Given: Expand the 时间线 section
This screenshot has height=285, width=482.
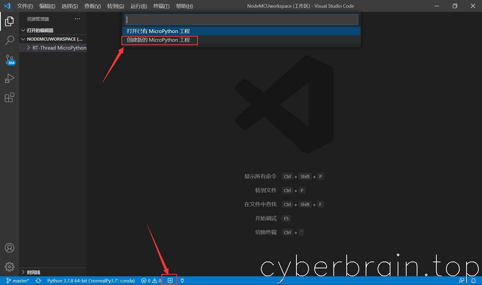Looking at the screenshot, I should (53, 272).
